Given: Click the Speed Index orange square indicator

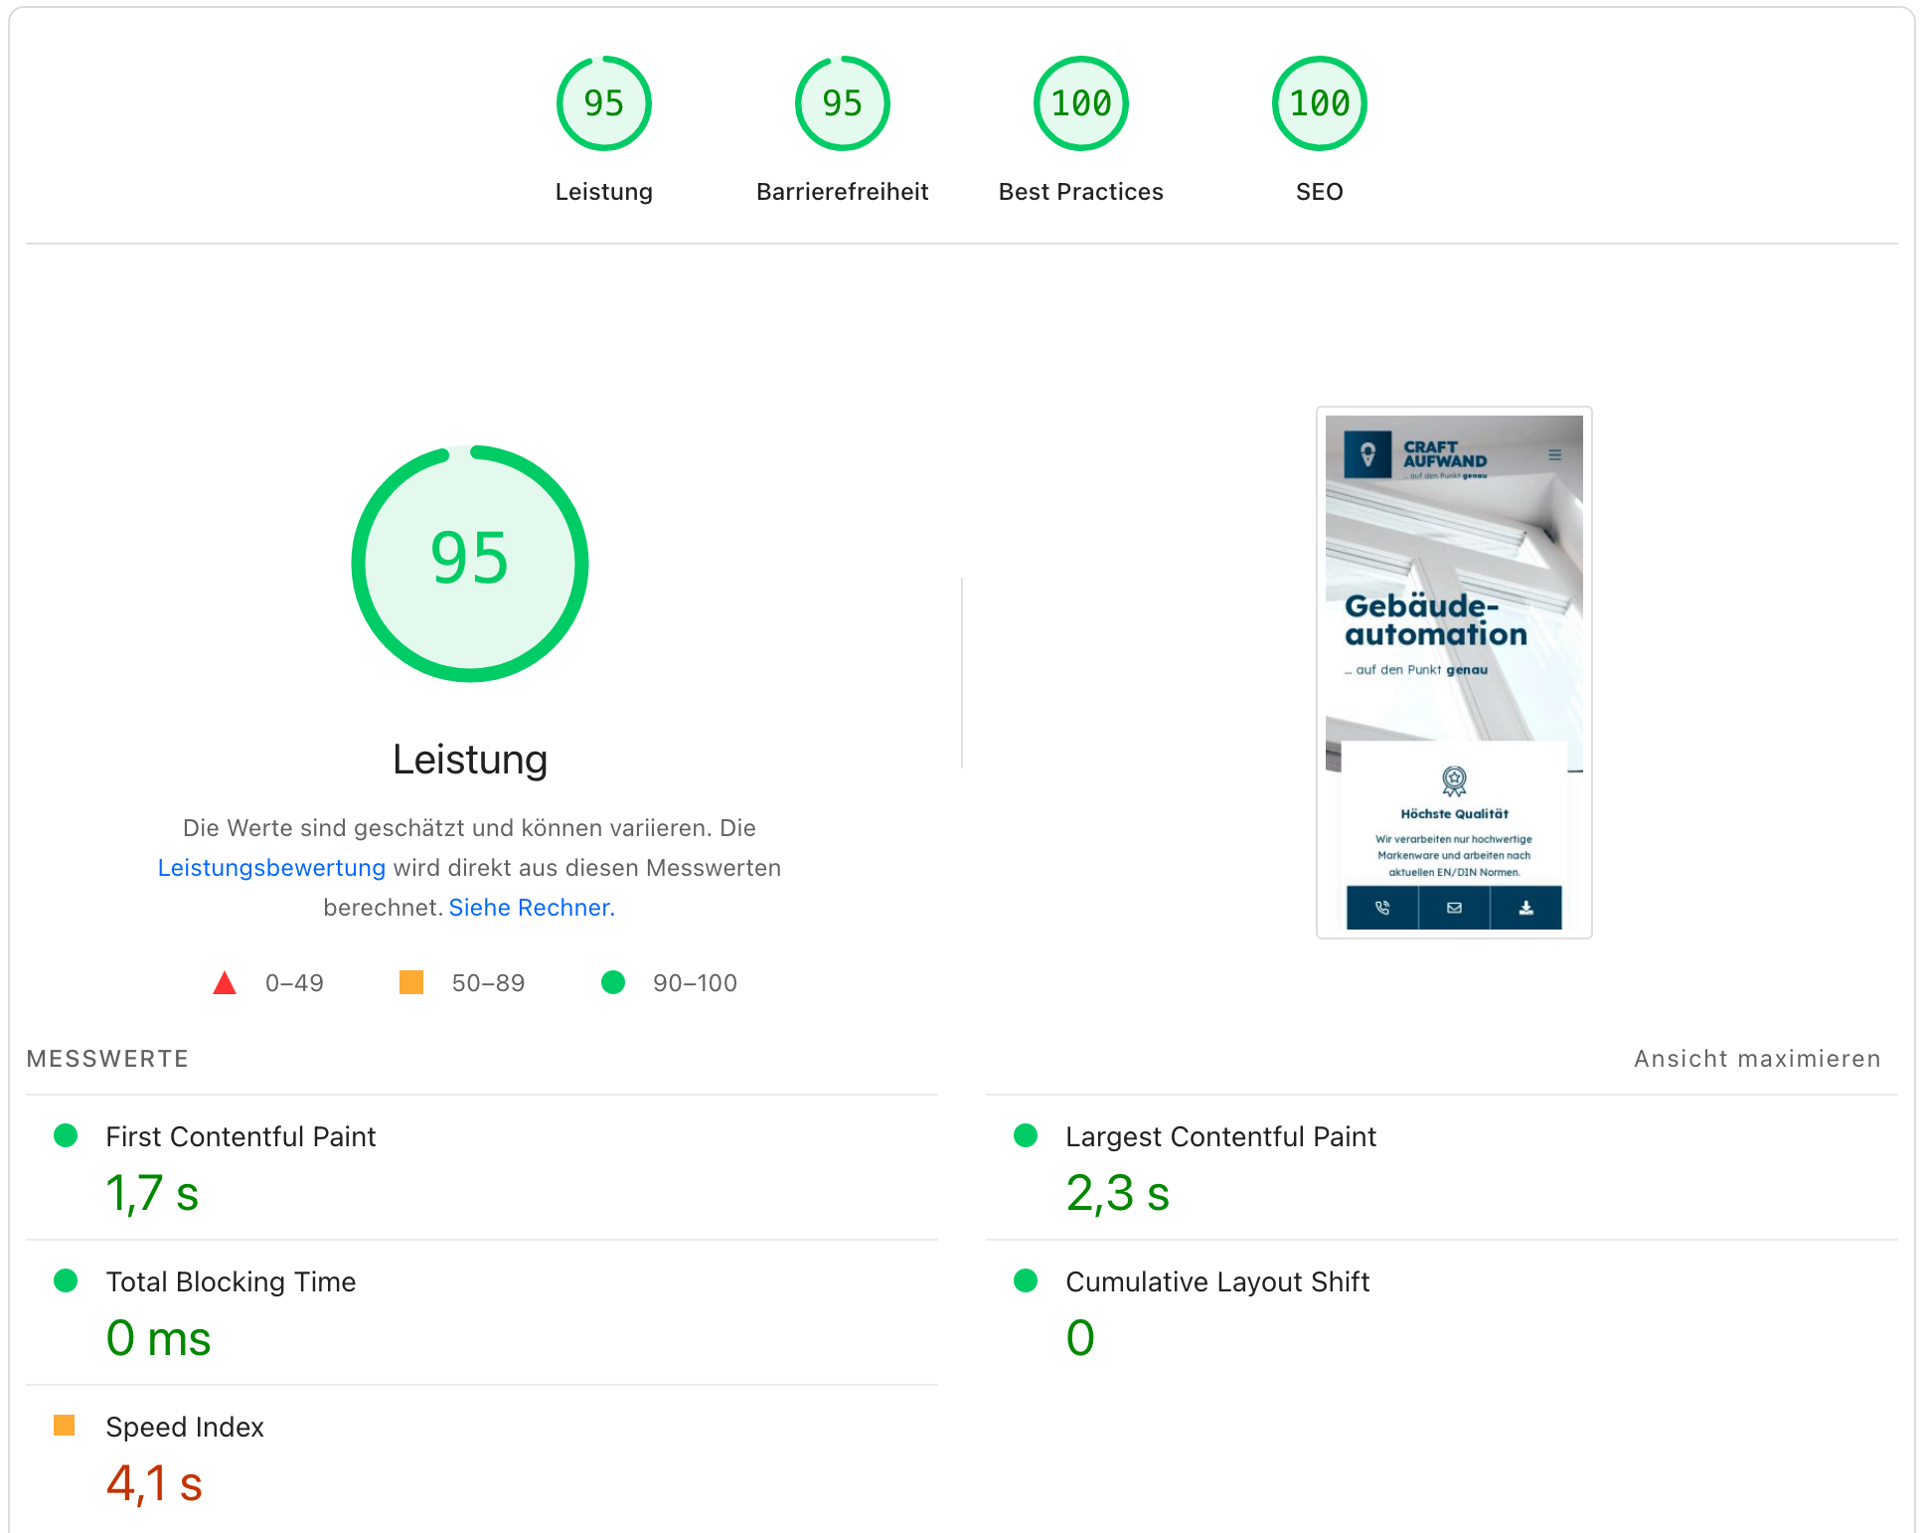Looking at the screenshot, I should coord(65,1426).
